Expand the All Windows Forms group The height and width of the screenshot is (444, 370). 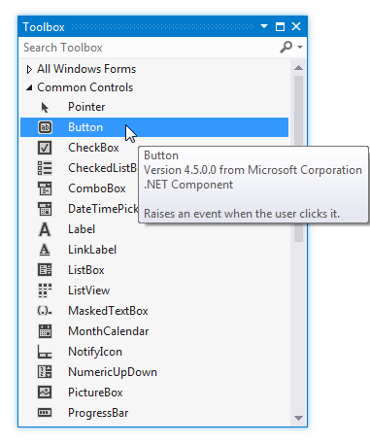(x=29, y=69)
